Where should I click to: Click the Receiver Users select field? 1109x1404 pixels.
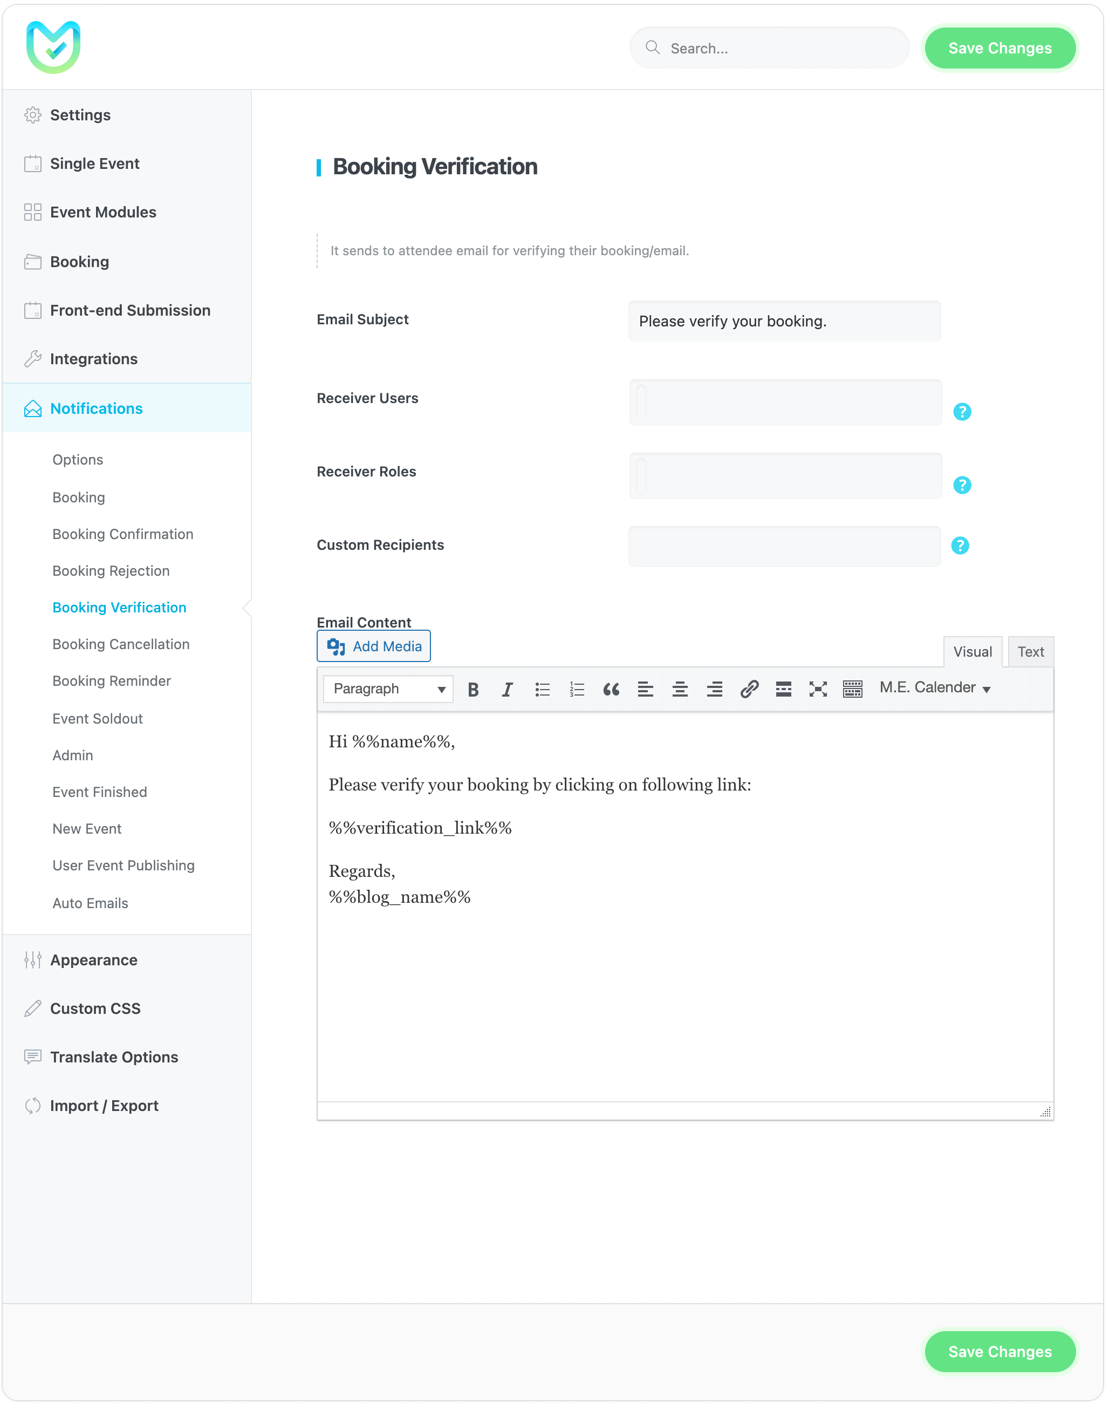pos(785,403)
